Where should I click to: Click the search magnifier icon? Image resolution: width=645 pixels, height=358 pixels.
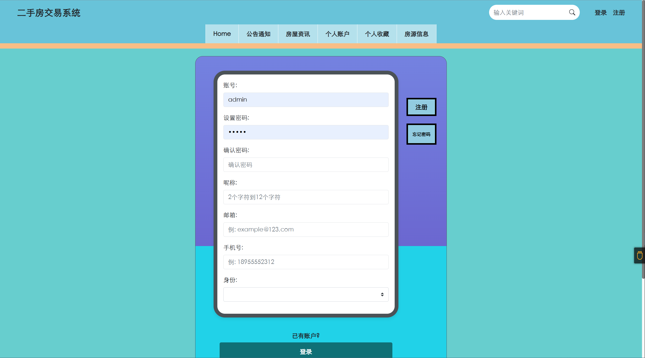[572, 12]
